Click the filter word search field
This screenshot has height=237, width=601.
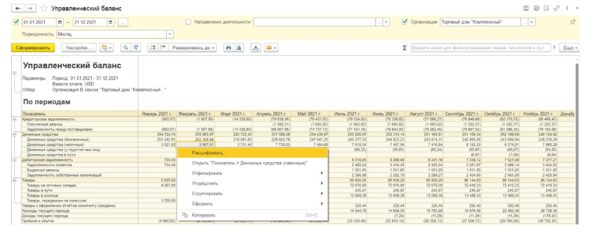coord(482,47)
